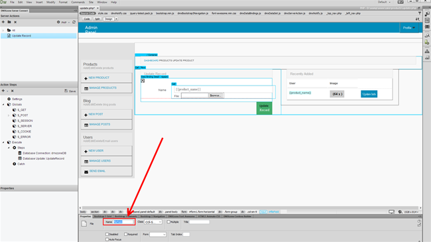Click the Title input field in Properties
This screenshot has height=242, width=431.
200,222
